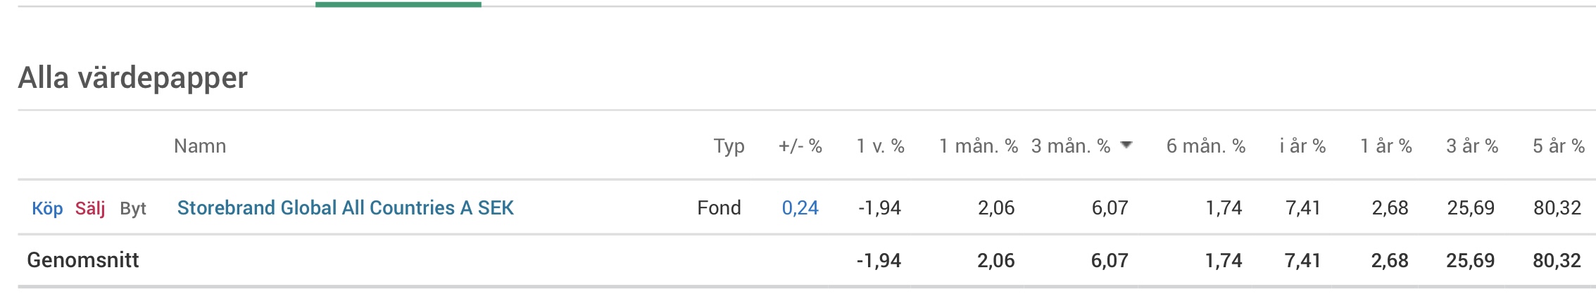Sort by the +/- % column header
1596x308 pixels.
click(x=800, y=146)
